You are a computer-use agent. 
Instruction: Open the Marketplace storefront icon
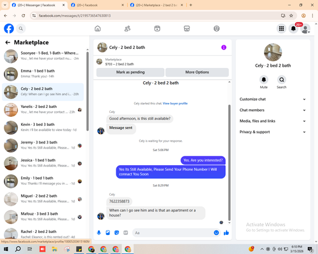coord(187,29)
